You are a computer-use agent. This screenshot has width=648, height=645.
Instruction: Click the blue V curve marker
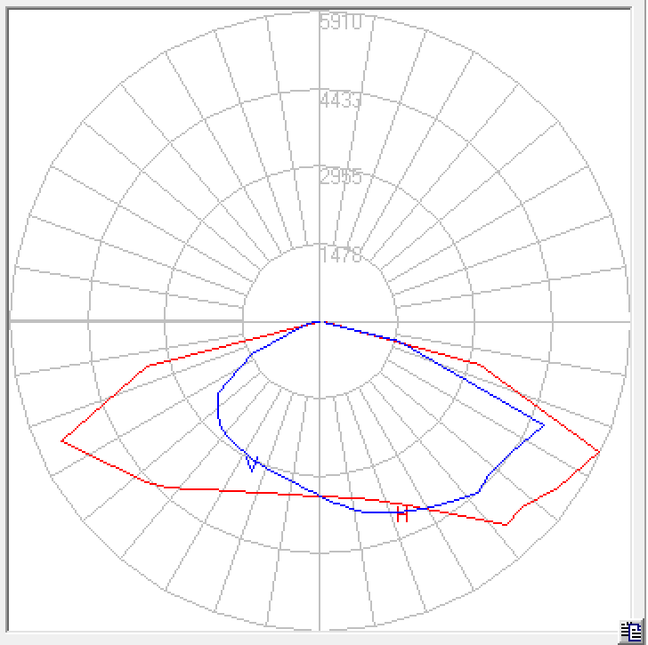click(x=253, y=463)
